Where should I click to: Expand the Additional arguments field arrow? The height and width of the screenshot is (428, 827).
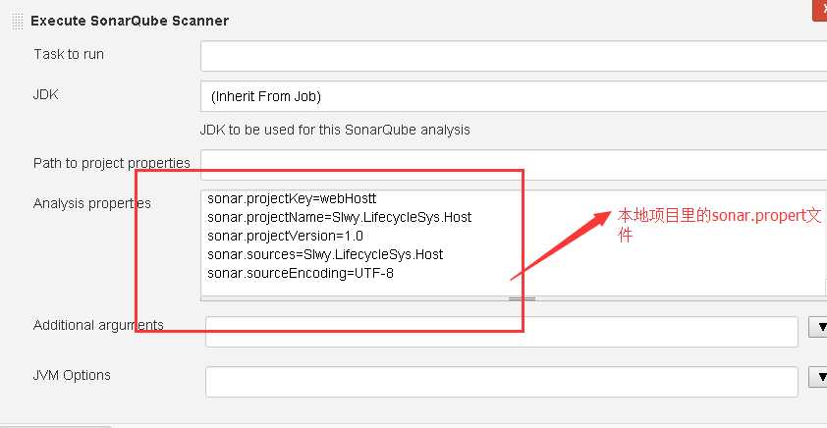(x=818, y=327)
